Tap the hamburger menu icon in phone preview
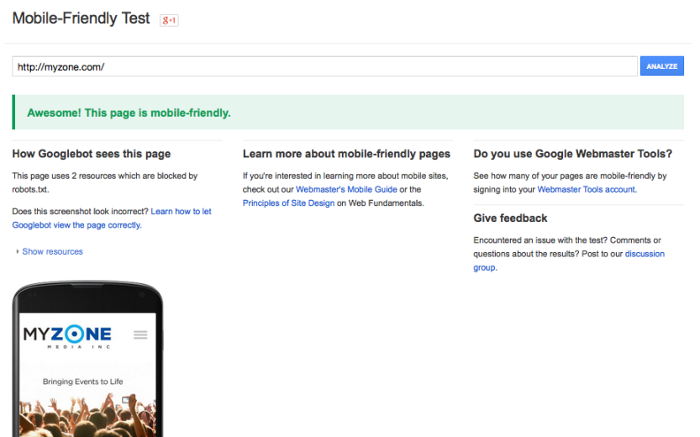This screenshot has height=437, width=700. [x=140, y=334]
